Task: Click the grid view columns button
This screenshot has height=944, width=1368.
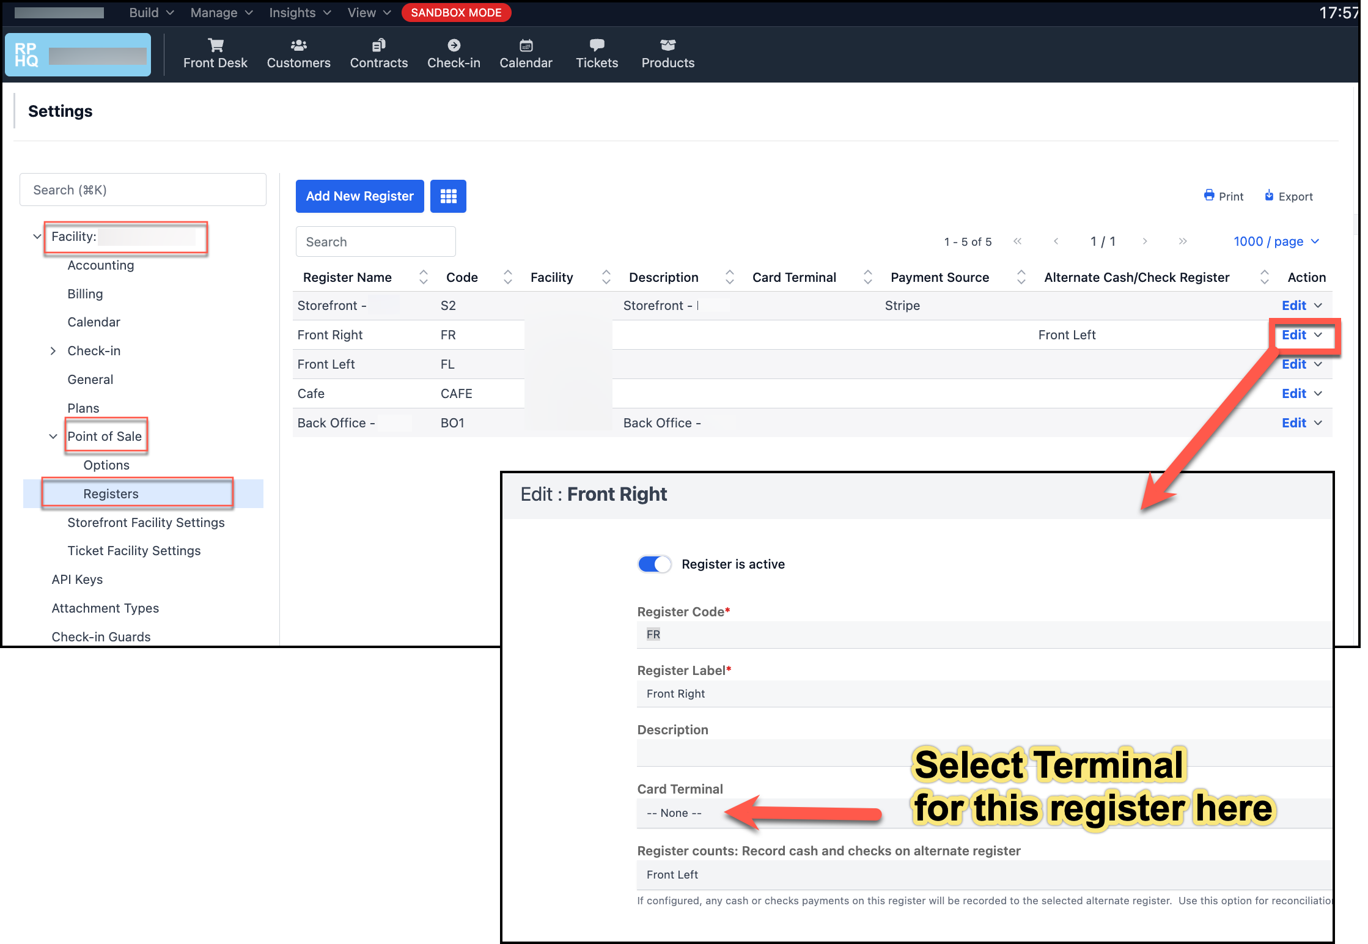Action: point(448,196)
